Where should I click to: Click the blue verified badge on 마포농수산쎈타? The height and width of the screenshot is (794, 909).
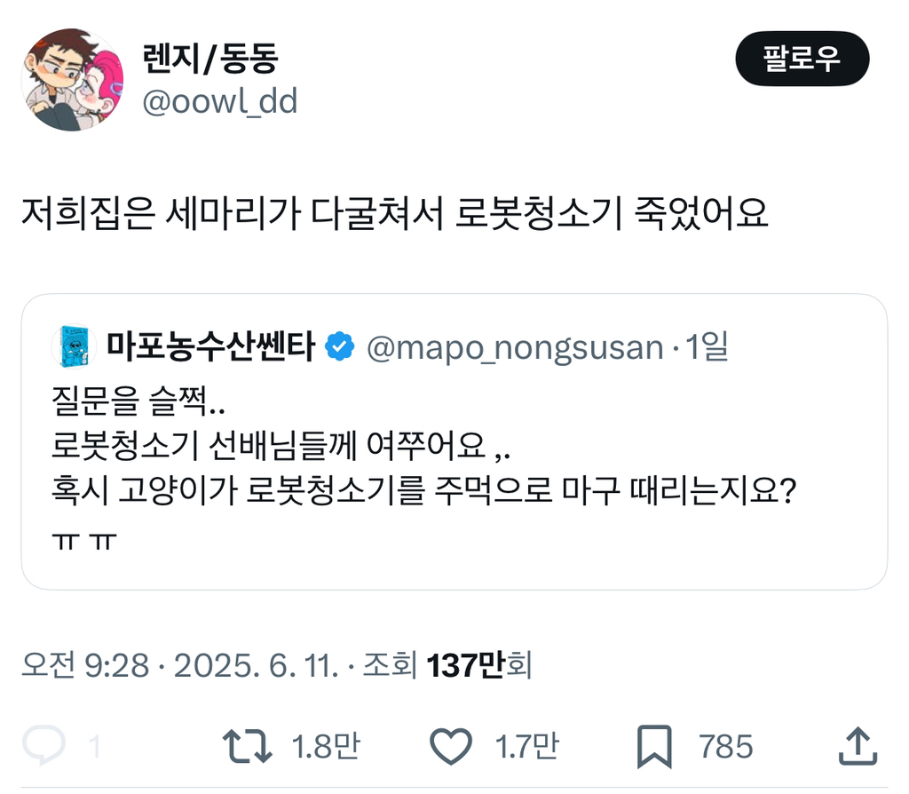tap(339, 347)
